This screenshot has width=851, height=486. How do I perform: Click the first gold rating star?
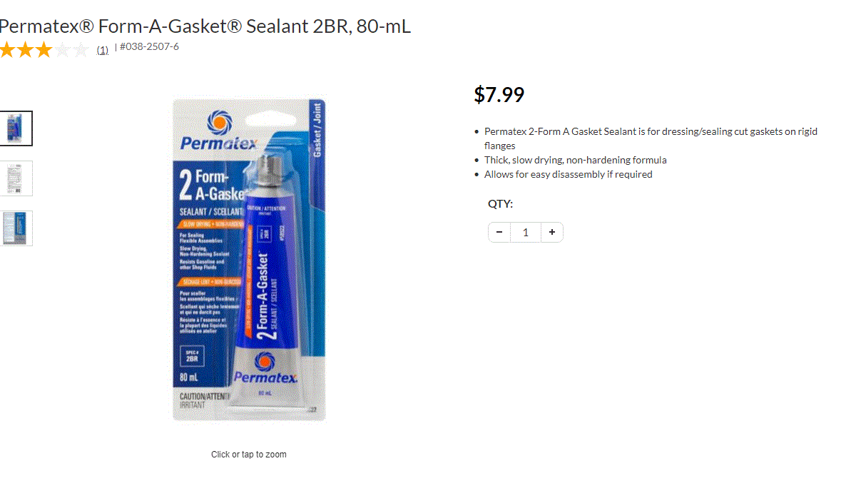(x=7, y=49)
